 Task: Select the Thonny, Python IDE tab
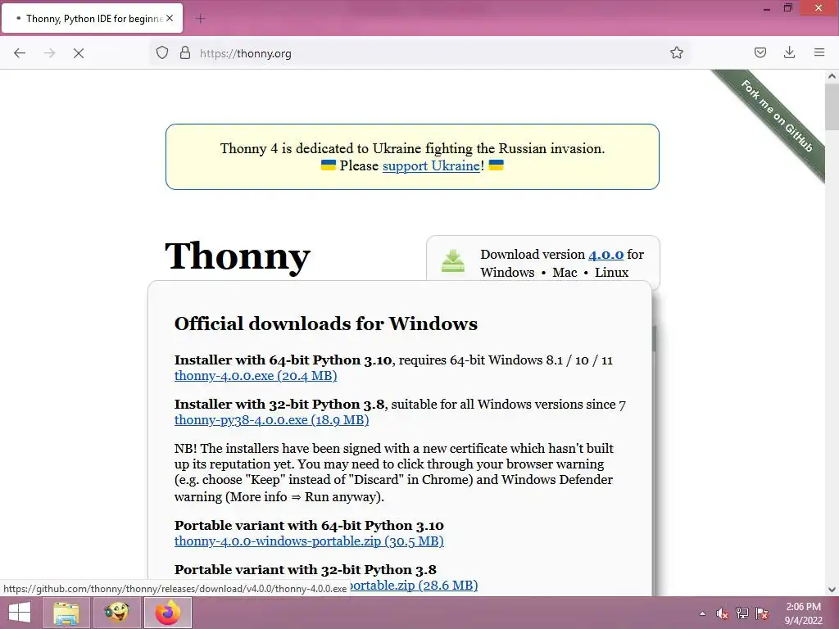click(x=92, y=18)
